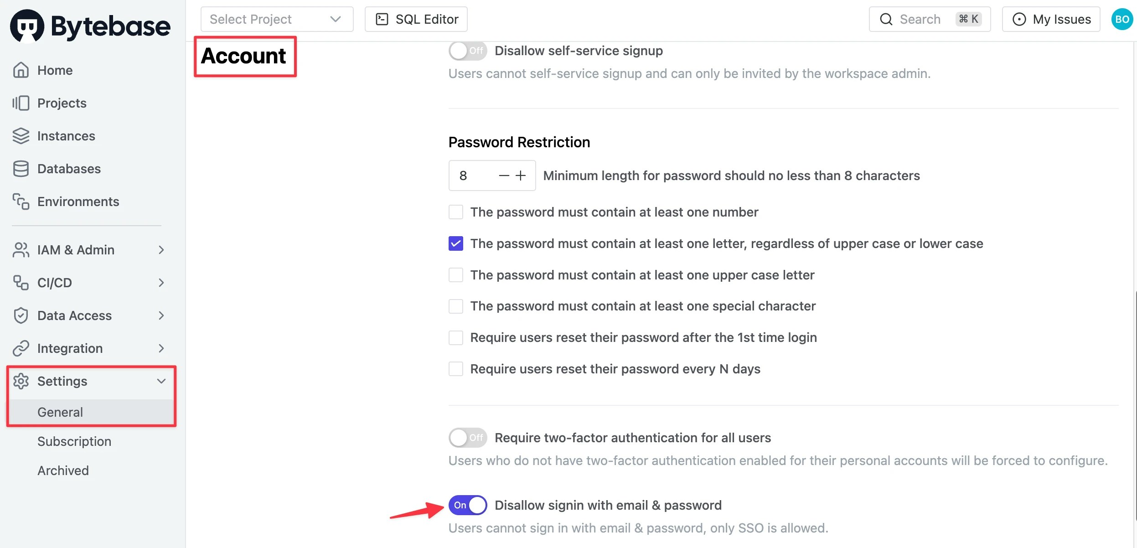Open the SQL Editor
This screenshot has height=548, width=1137.
(x=415, y=19)
